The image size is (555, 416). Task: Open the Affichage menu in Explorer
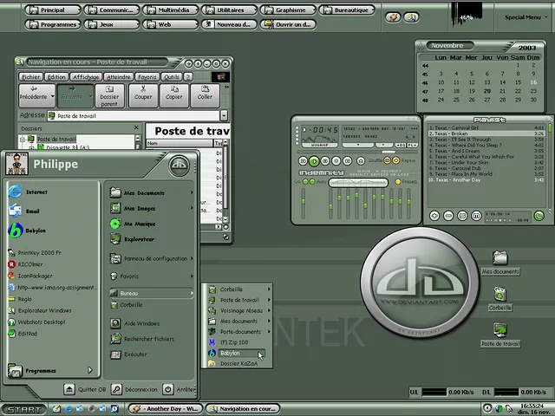tap(85, 76)
